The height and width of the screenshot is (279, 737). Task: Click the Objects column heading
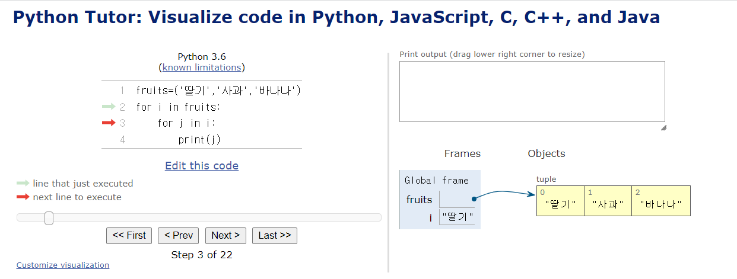click(547, 153)
